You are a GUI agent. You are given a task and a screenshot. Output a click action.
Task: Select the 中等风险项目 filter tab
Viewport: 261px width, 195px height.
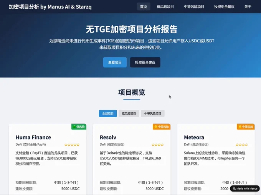[x=153, y=113]
